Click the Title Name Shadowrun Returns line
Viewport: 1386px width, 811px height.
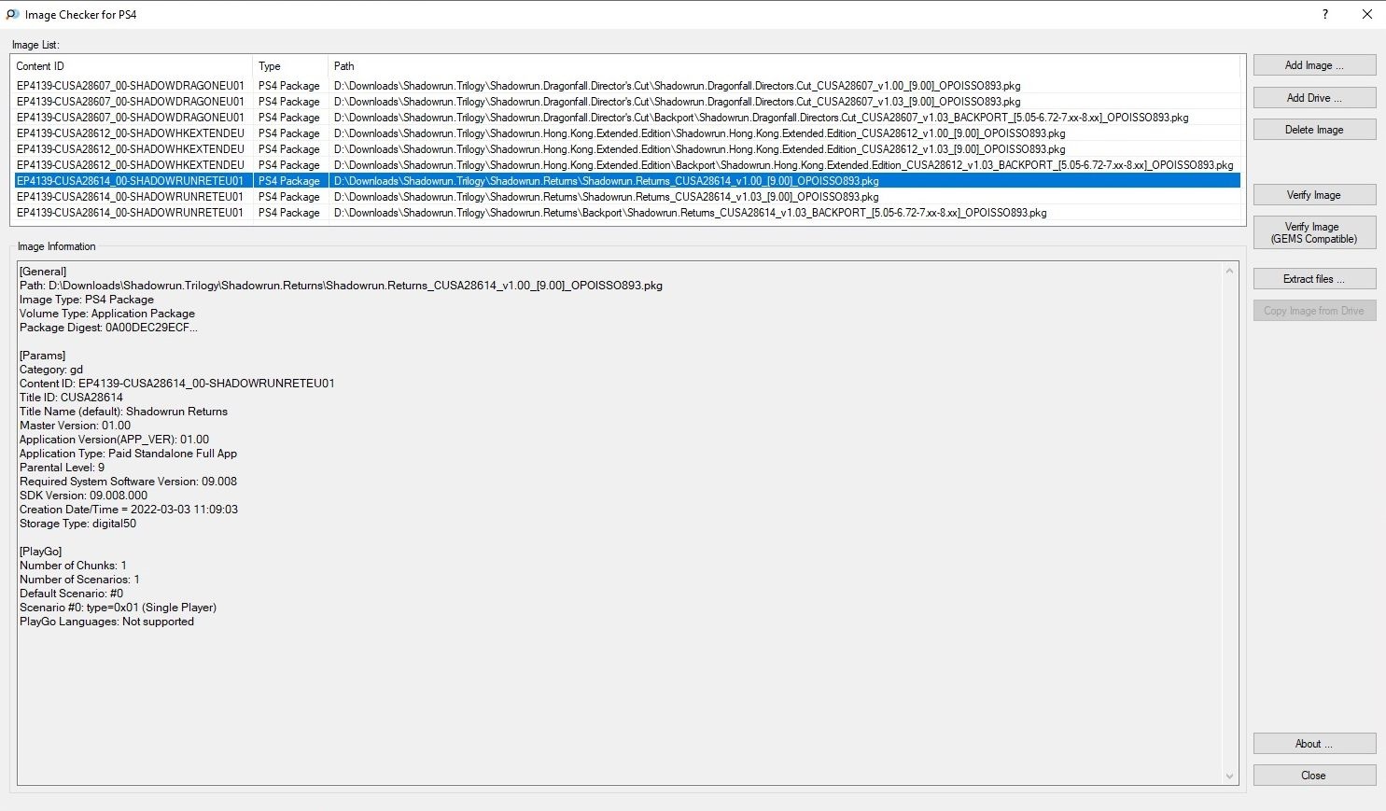coord(123,412)
